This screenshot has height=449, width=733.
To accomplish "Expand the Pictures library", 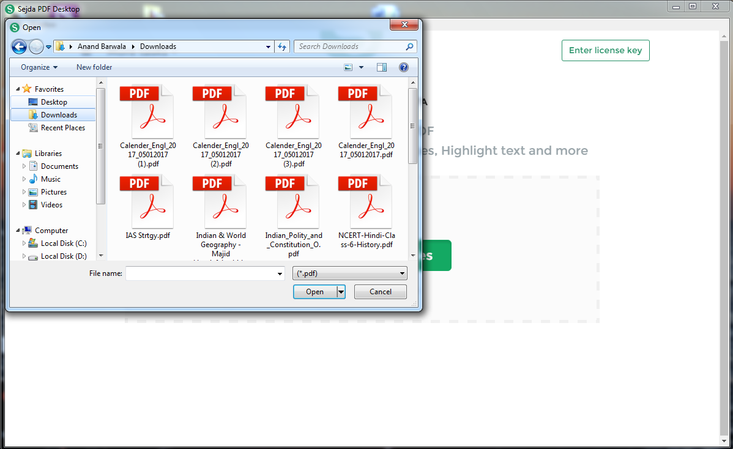I will pos(24,191).
